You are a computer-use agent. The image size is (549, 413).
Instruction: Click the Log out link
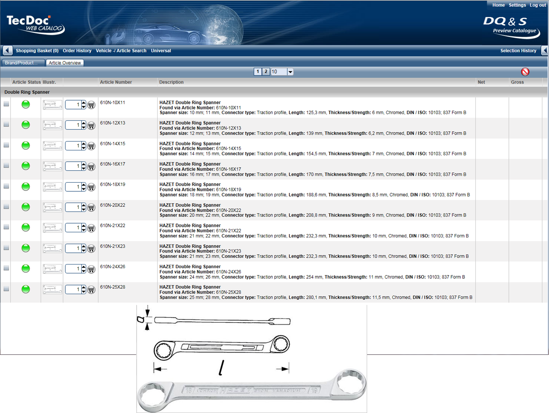pos(538,5)
